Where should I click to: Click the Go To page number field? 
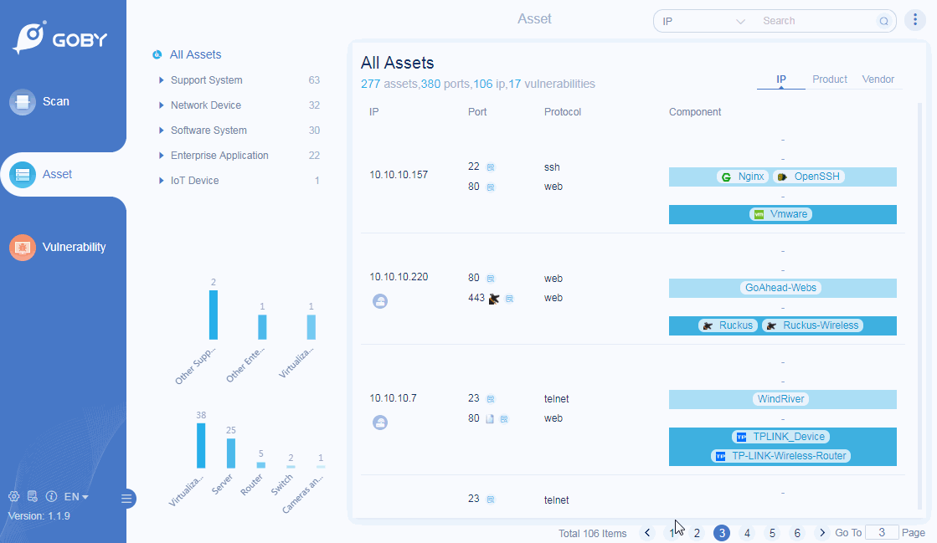click(x=881, y=533)
